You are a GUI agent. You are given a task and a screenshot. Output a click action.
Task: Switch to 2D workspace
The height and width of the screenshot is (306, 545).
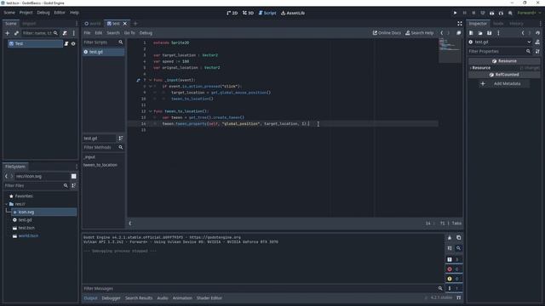(232, 13)
